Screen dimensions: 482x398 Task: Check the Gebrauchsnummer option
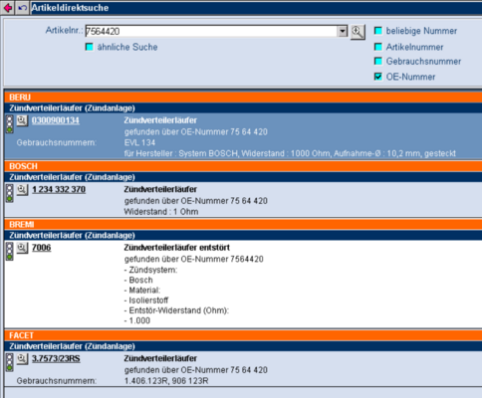click(378, 61)
